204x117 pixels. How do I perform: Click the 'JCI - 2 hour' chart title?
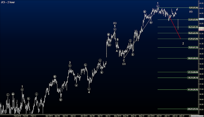tap(8, 2)
